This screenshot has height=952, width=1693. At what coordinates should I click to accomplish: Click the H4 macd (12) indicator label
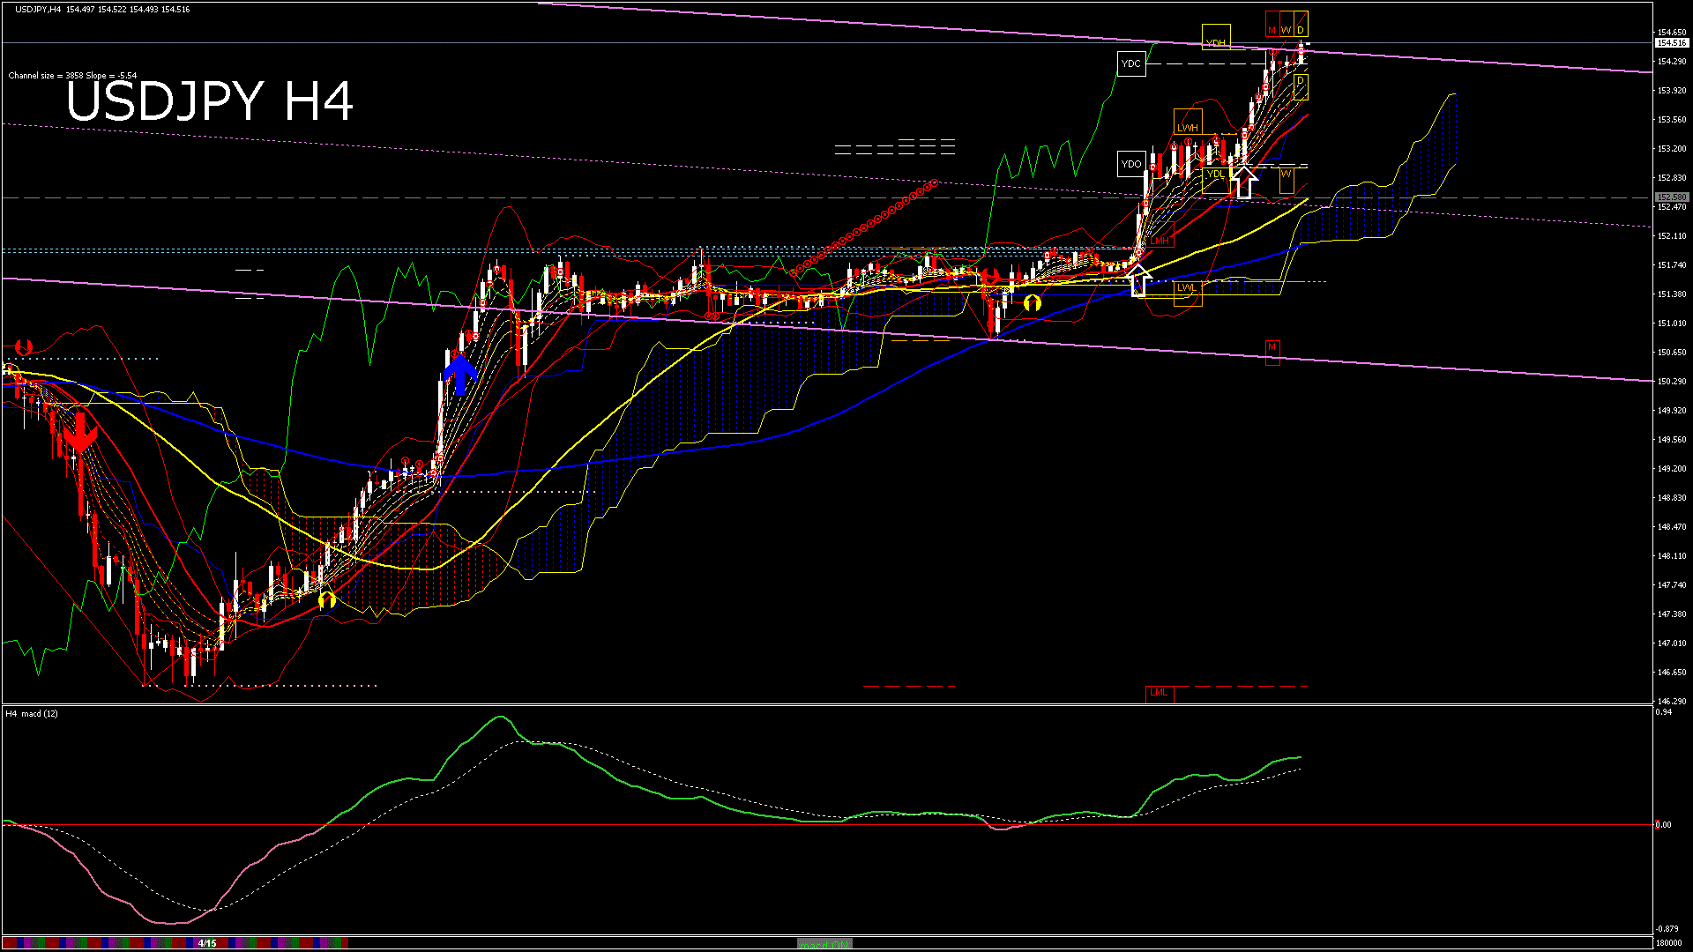click(32, 713)
